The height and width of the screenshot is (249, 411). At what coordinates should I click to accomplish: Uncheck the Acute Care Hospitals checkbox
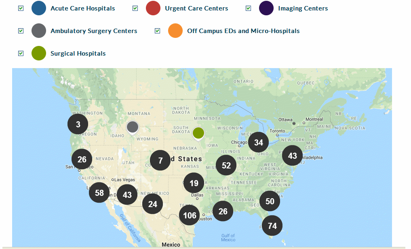coord(21,8)
